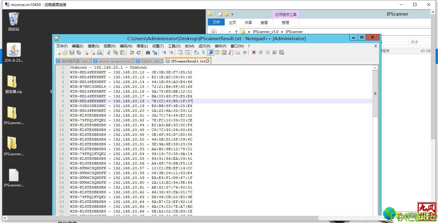Stop macro recording

point(261,52)
